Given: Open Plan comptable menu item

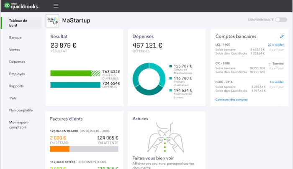Looking at the screenshot, I should pos(21,110).
